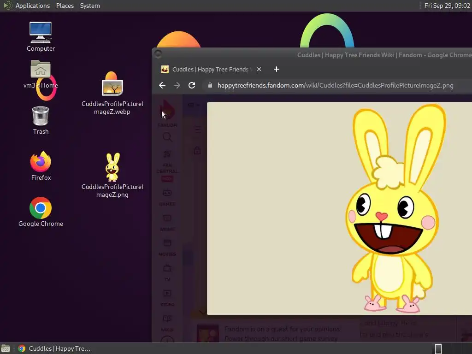Open Video section in Fandom sidebar
Viewport: 472px width, 354px height.
pyautogui.click(x=167, y=298)
